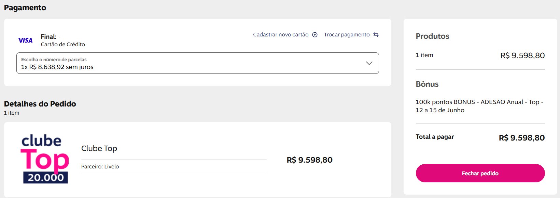This screenshot has height=198, width=560.
Task: Click the VISA card logo
Action: pyautogui.click(x=25, y=40)
